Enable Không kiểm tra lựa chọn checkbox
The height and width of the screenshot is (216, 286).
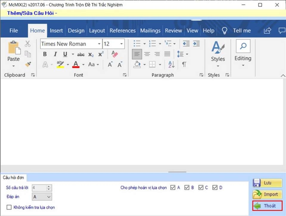point(9,207)
